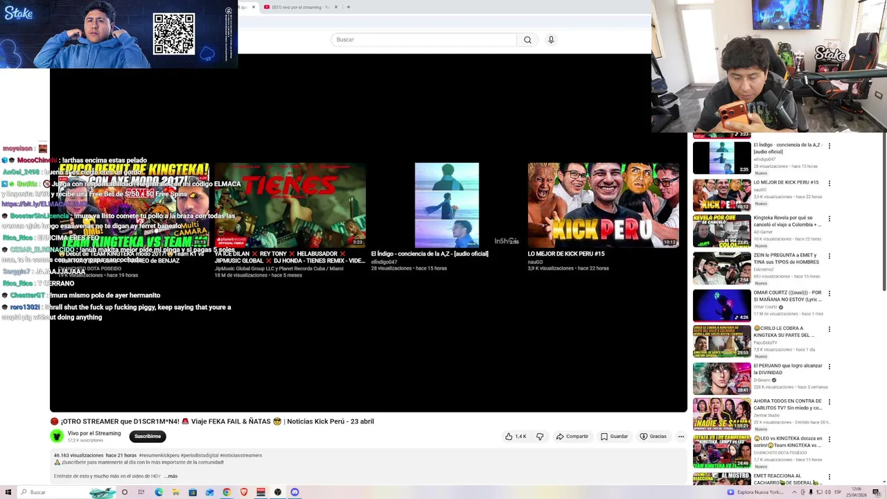
Task: Open more actions ellipsis beside Gracias
Action: point(681,437)
